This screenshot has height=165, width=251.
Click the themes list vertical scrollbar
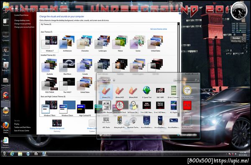point(178,69)
